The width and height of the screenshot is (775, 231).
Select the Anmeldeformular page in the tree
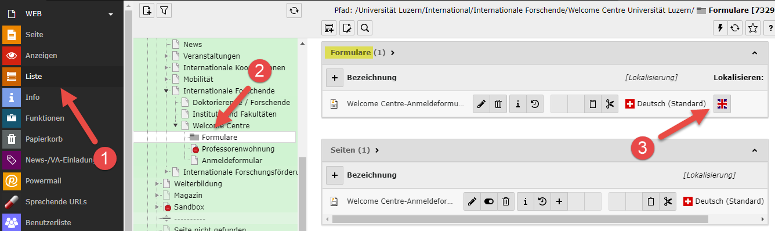pyautogui.click(x=232, y=160)
